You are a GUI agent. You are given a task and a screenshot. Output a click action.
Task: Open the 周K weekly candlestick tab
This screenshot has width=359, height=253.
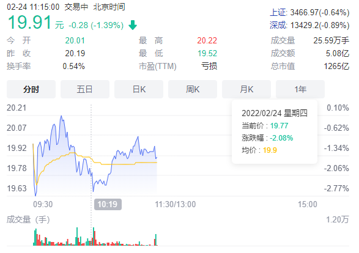click(193, 89)
